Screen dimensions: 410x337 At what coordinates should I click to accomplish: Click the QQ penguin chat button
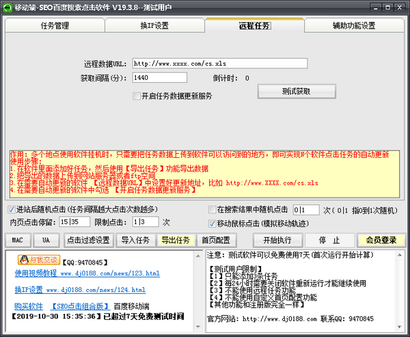[39, 260]
